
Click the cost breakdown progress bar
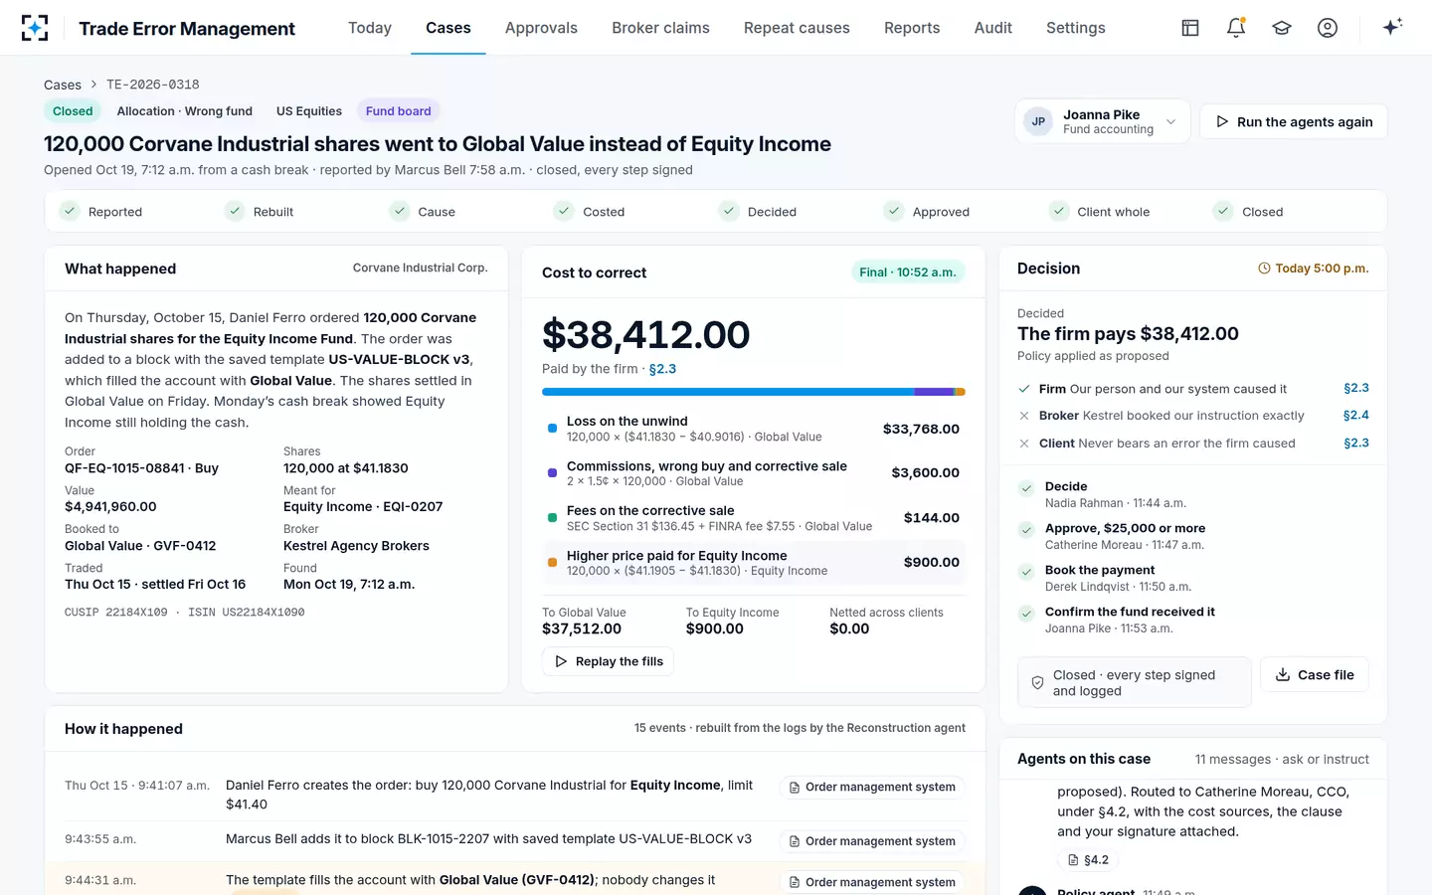point(754,392)
